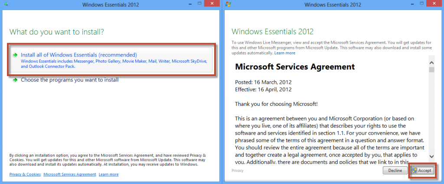Click the 'Posted: 16 March, 2012' line
The width and height of the screenshot is (444, 184).
tap(263, 82)
